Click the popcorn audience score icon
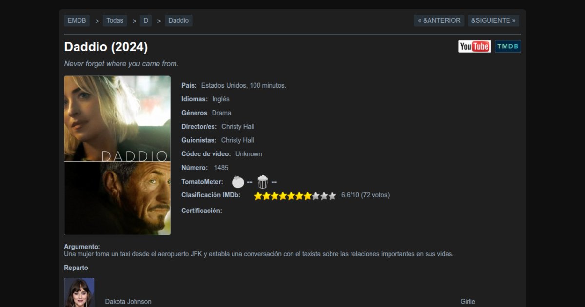 click(263, 182)
